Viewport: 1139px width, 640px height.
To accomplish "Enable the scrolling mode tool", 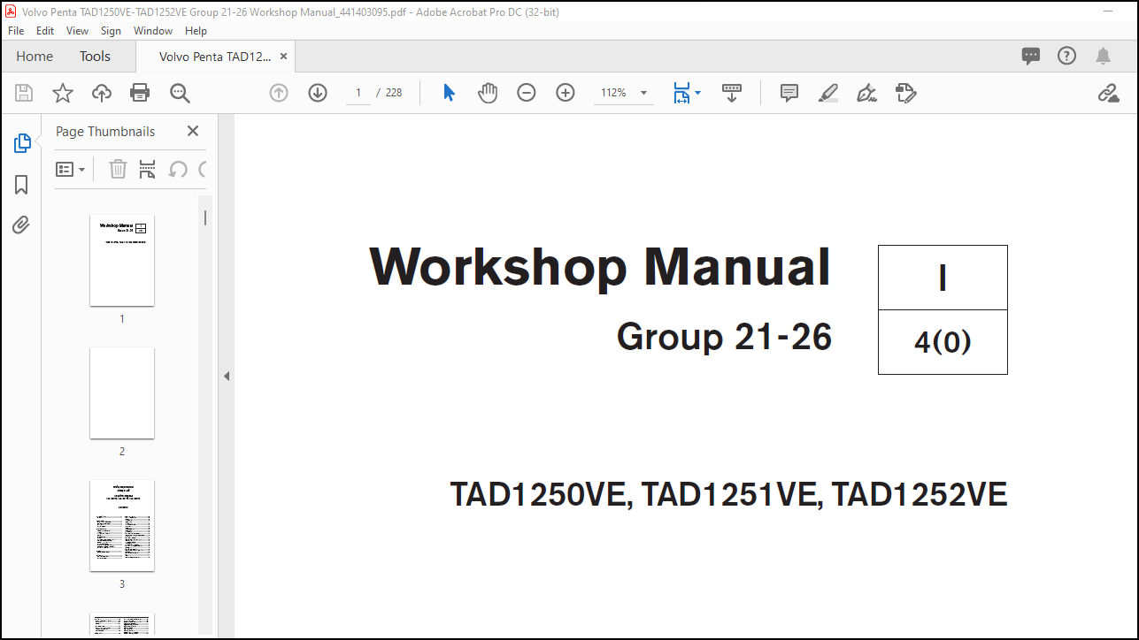I will [732, 93].
